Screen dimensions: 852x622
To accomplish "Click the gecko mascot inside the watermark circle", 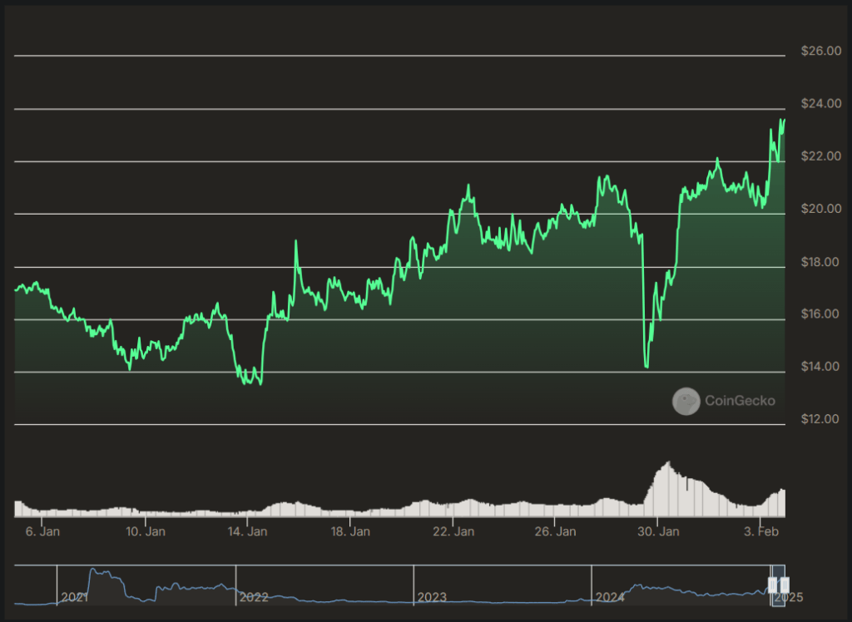I will point(686,401).
